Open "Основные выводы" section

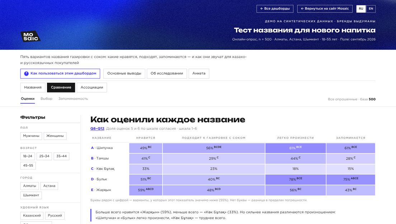click(x=124, y=73)
